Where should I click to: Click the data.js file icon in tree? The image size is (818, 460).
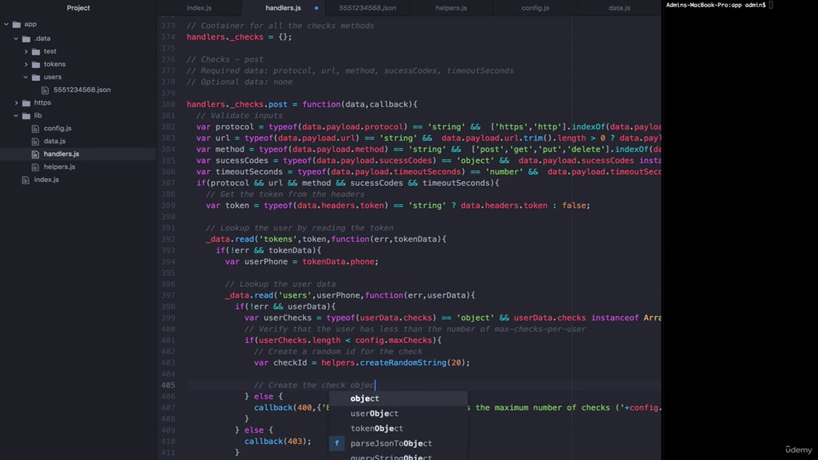click(36, 141)
